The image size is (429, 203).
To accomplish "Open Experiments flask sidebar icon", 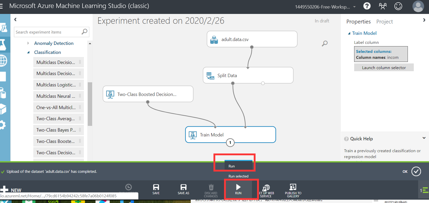I will point(4,45).
